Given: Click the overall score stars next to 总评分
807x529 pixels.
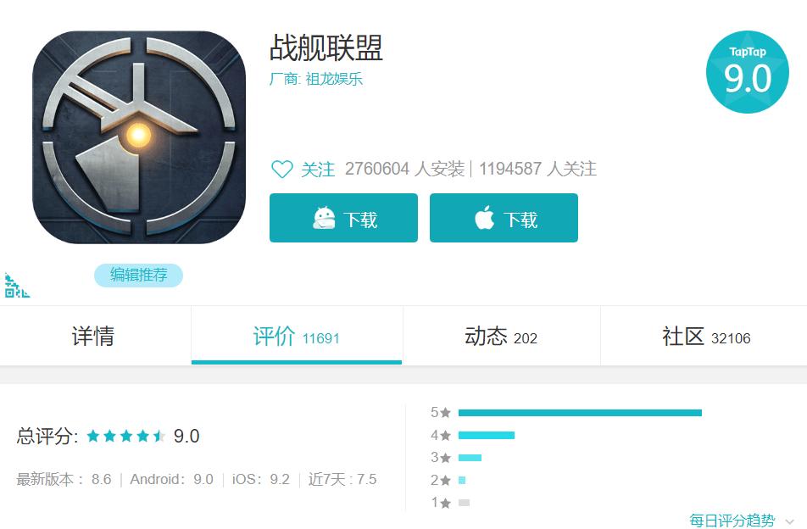Looking at the screenshot, I should pos(126,436).
